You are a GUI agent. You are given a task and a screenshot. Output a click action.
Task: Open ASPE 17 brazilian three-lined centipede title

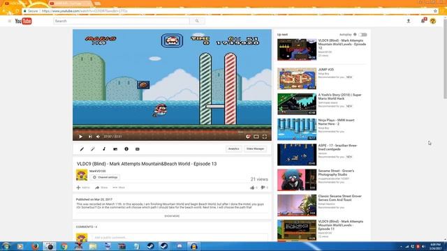point(337,147)
